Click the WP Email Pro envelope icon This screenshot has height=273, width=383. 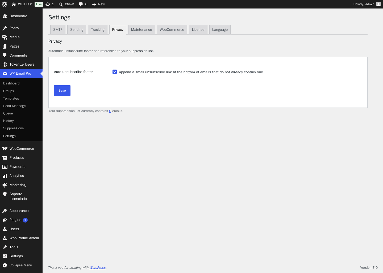(5, 74)
